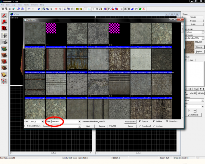Open the View menu
Screen dimensions: 205x164
tap(20, 5)
